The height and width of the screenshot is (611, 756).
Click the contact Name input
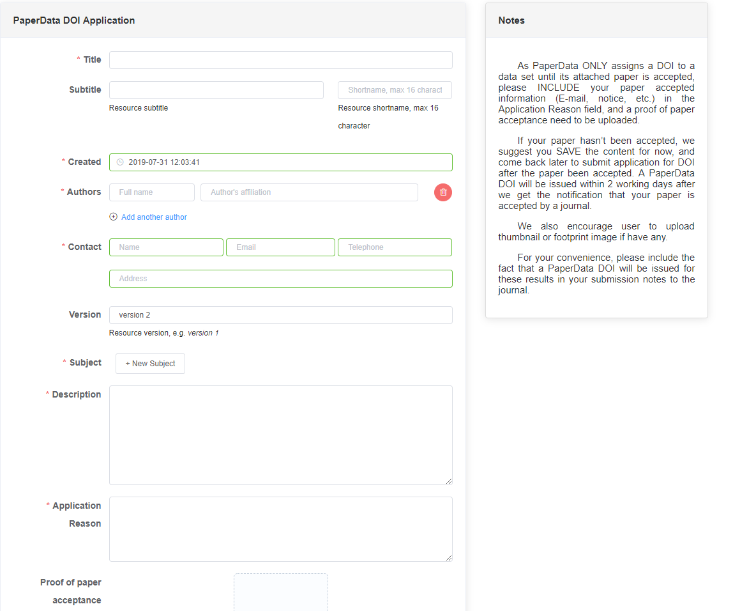(x=166, y=247)
